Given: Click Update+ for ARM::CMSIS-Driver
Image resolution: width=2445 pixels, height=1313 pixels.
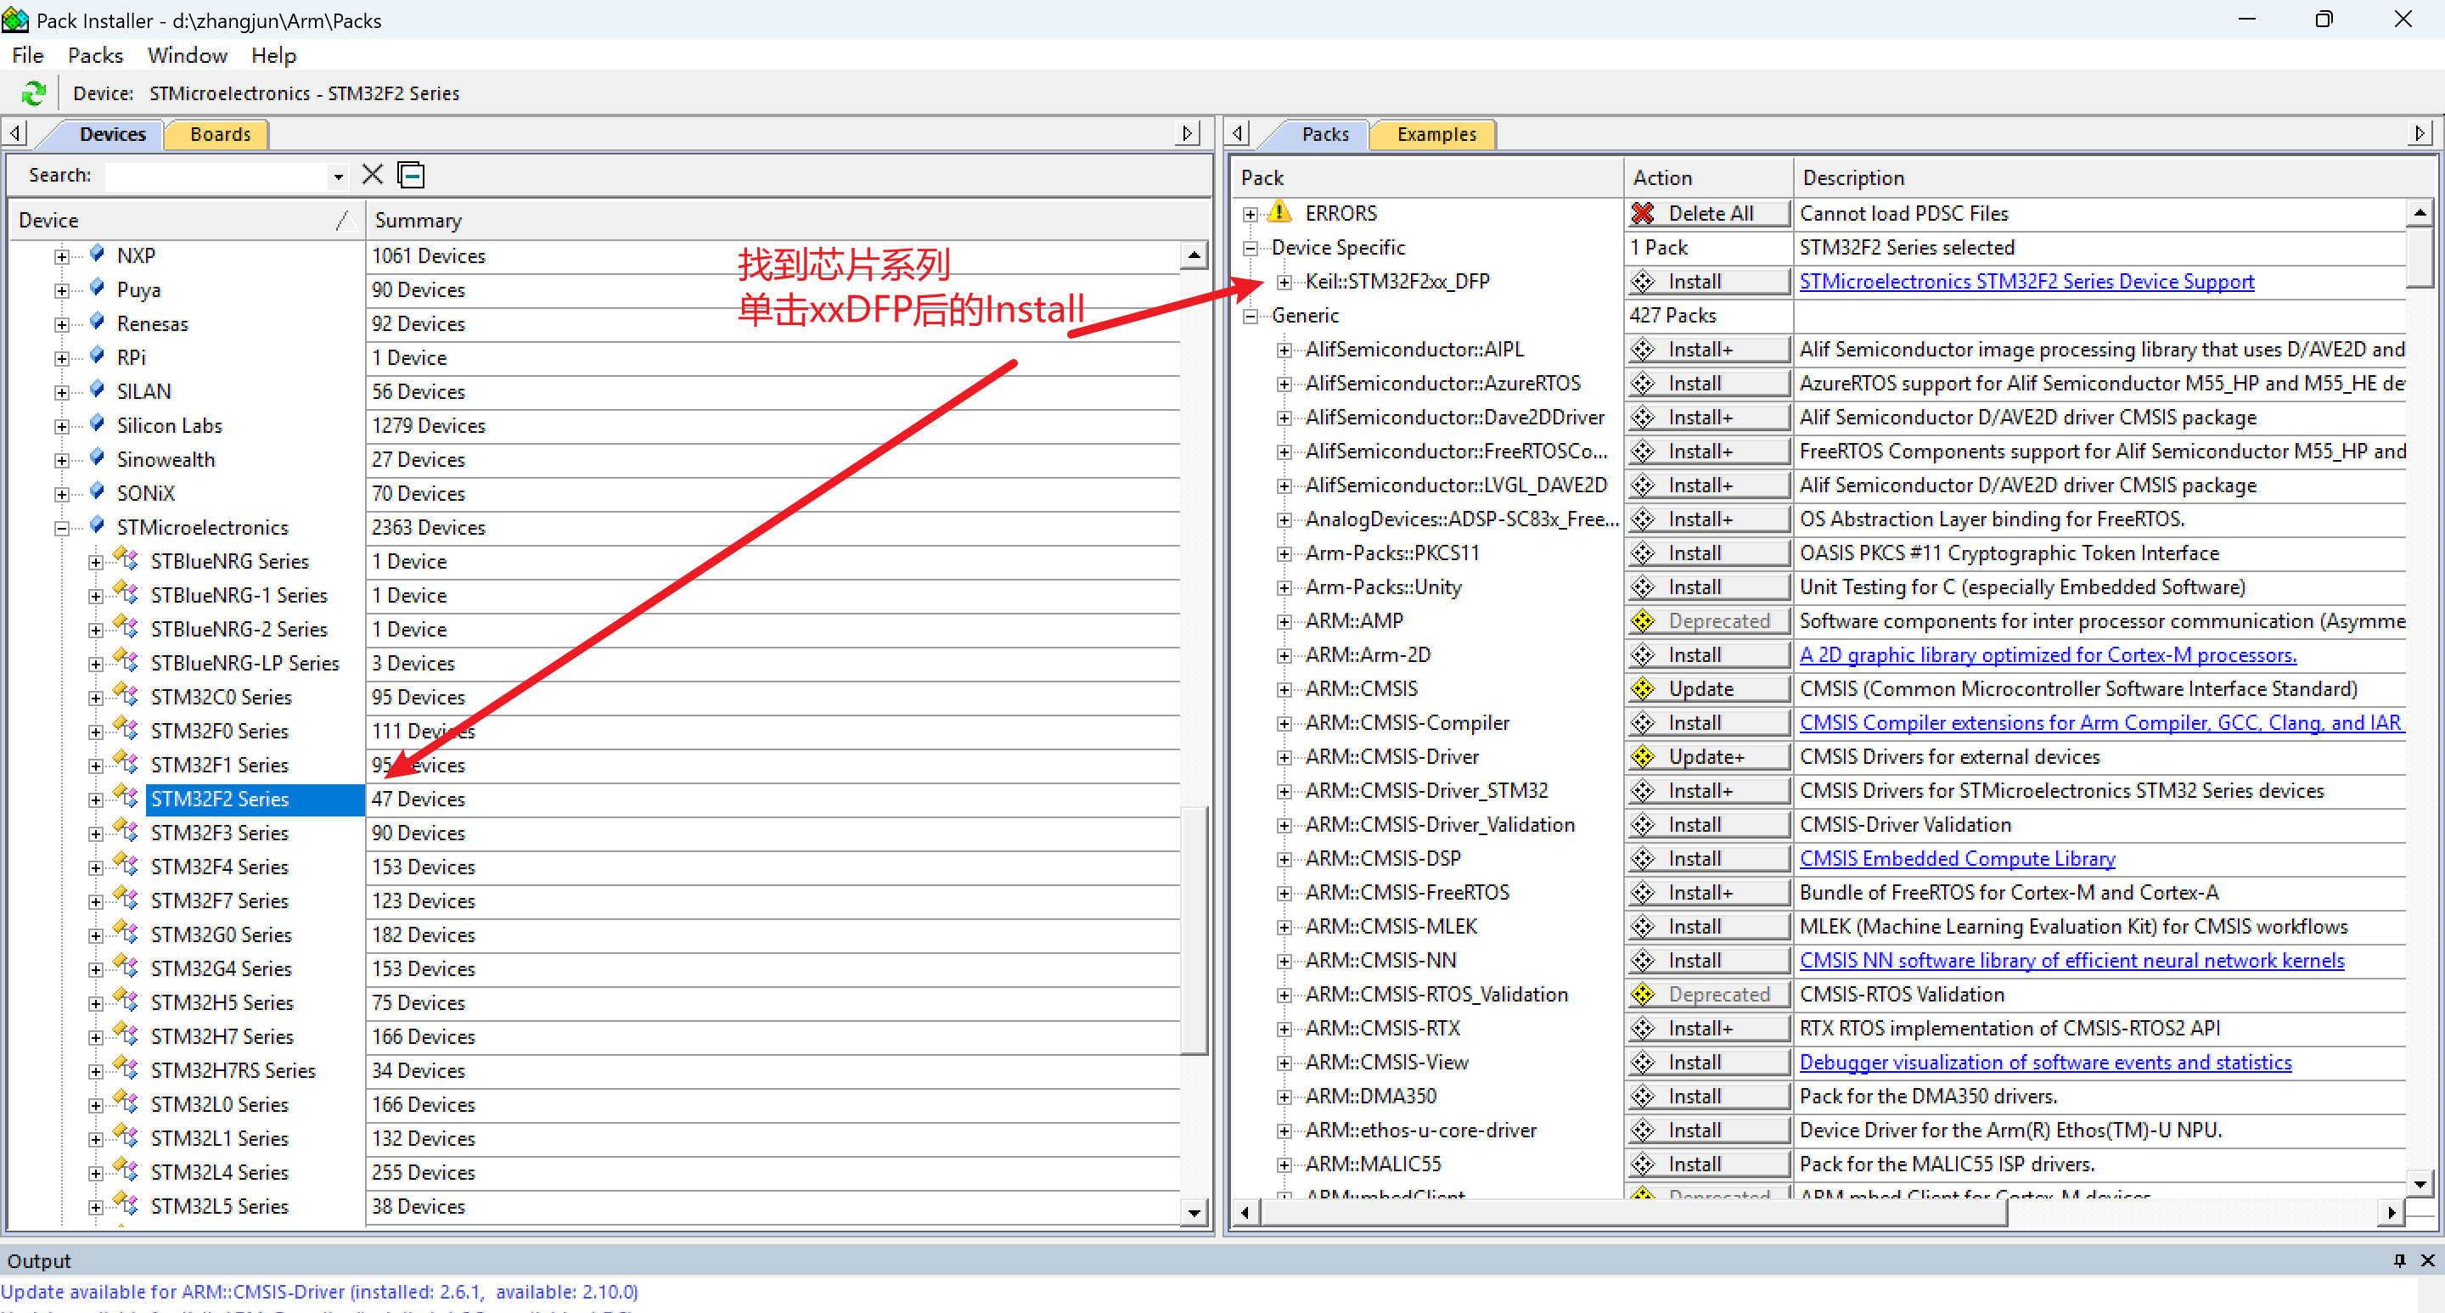Looking at the screenshot, I should tap(1708, 756).
